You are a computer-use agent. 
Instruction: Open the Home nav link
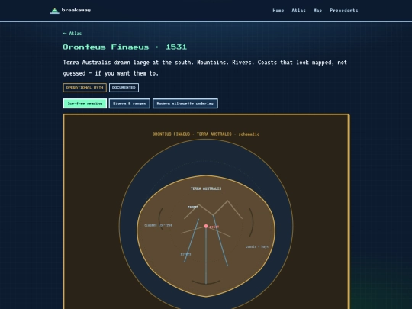point(278,11)
